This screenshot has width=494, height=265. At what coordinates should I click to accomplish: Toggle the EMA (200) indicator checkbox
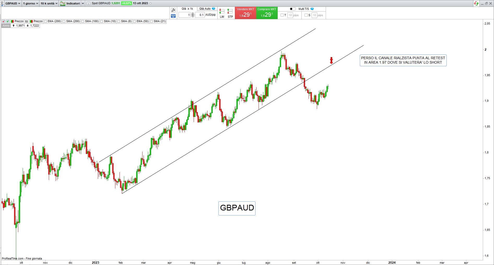(46, 21)
